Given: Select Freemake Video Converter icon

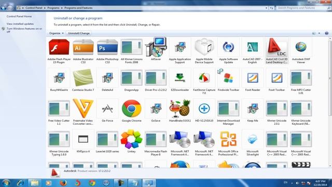Looking at the screenshot, I should (83, 108).
